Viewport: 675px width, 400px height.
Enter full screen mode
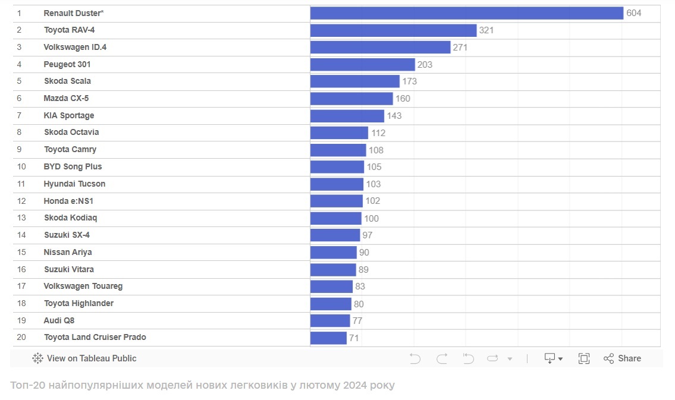coord(584,358)
